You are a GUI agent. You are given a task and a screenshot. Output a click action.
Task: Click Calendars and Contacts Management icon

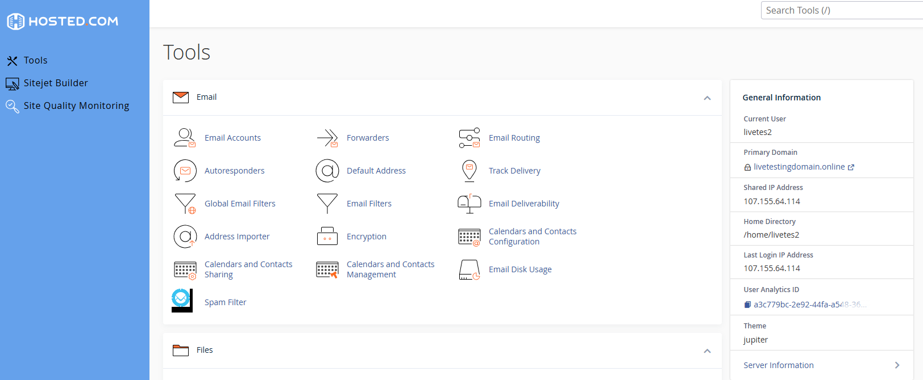pos(327,270)
